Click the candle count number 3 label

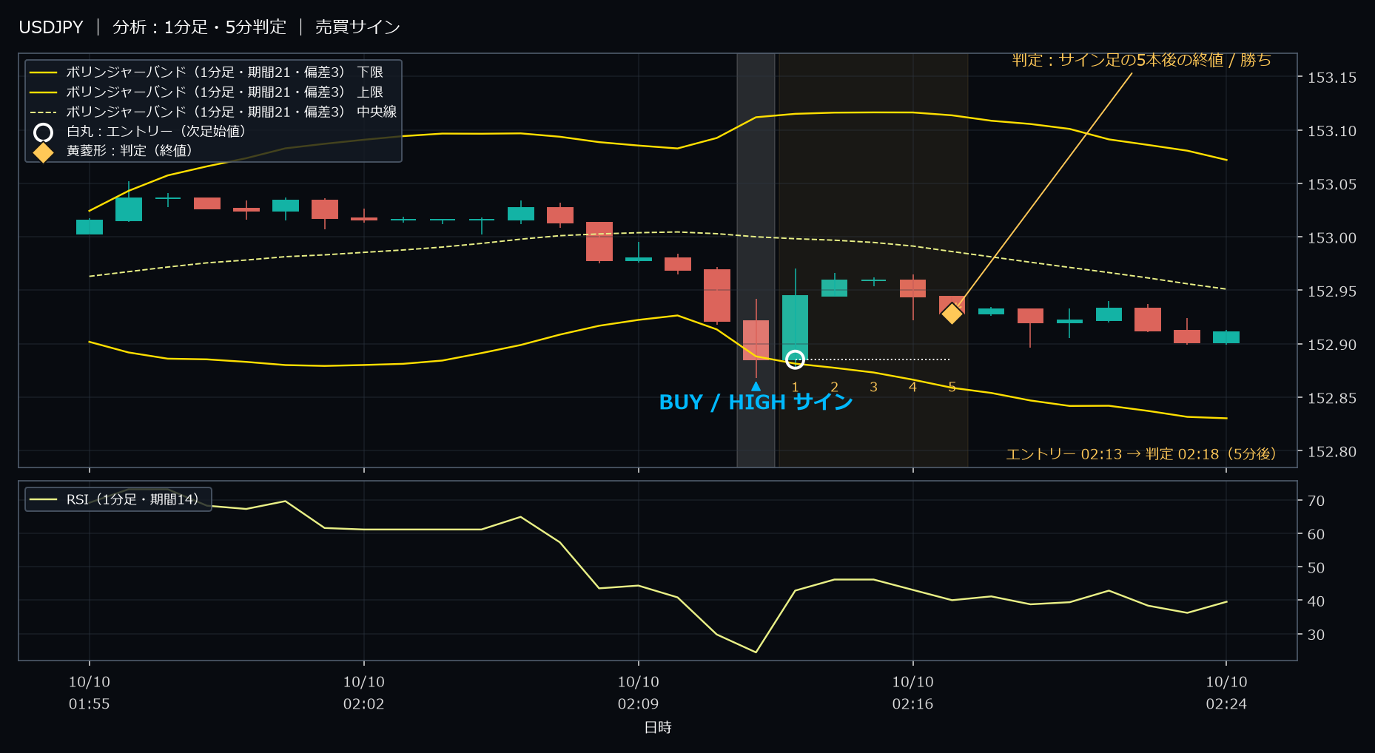click(874, 387)
